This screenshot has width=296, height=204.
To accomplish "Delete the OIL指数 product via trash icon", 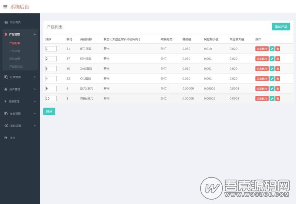I will click(277, 79).
